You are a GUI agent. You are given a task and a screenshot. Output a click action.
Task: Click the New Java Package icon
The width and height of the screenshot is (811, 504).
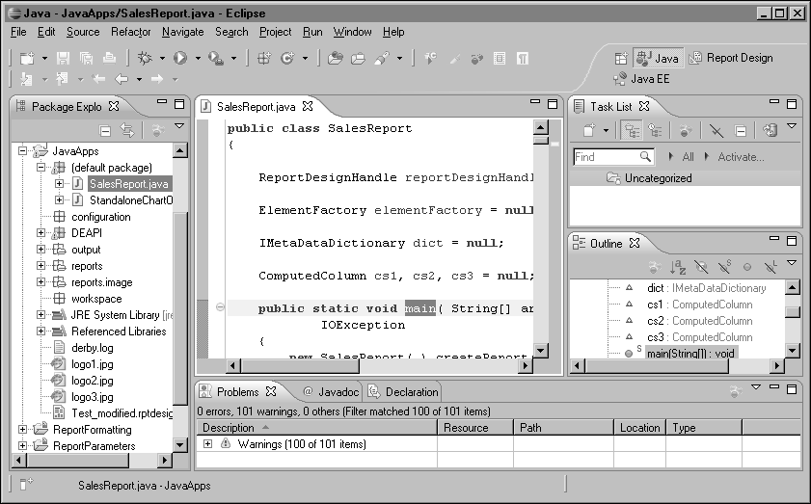pyautogui.click(x=264, y=59)
